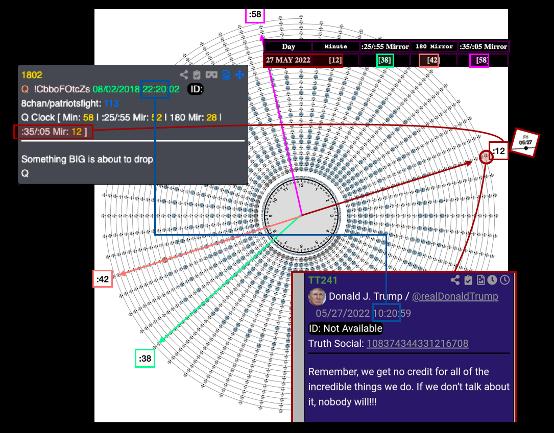Click the Fri 05/27 calendar cutout

(525, 143)
